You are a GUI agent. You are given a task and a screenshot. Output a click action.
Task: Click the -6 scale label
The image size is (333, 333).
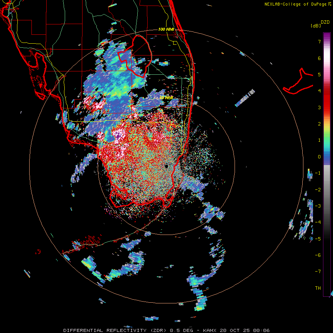click(x=318, y=255)
